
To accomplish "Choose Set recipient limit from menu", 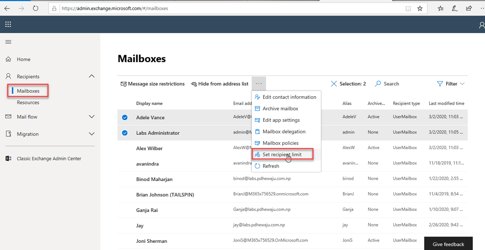I will coord(282,155).
